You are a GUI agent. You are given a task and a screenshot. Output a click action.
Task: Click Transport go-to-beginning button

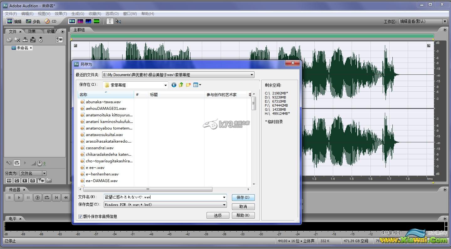point(56,197)
